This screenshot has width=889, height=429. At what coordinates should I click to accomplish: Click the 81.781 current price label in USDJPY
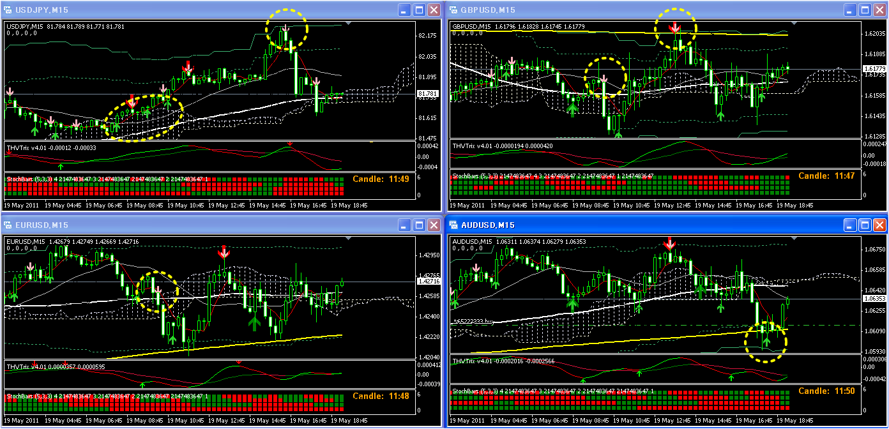tap(427, 94)
